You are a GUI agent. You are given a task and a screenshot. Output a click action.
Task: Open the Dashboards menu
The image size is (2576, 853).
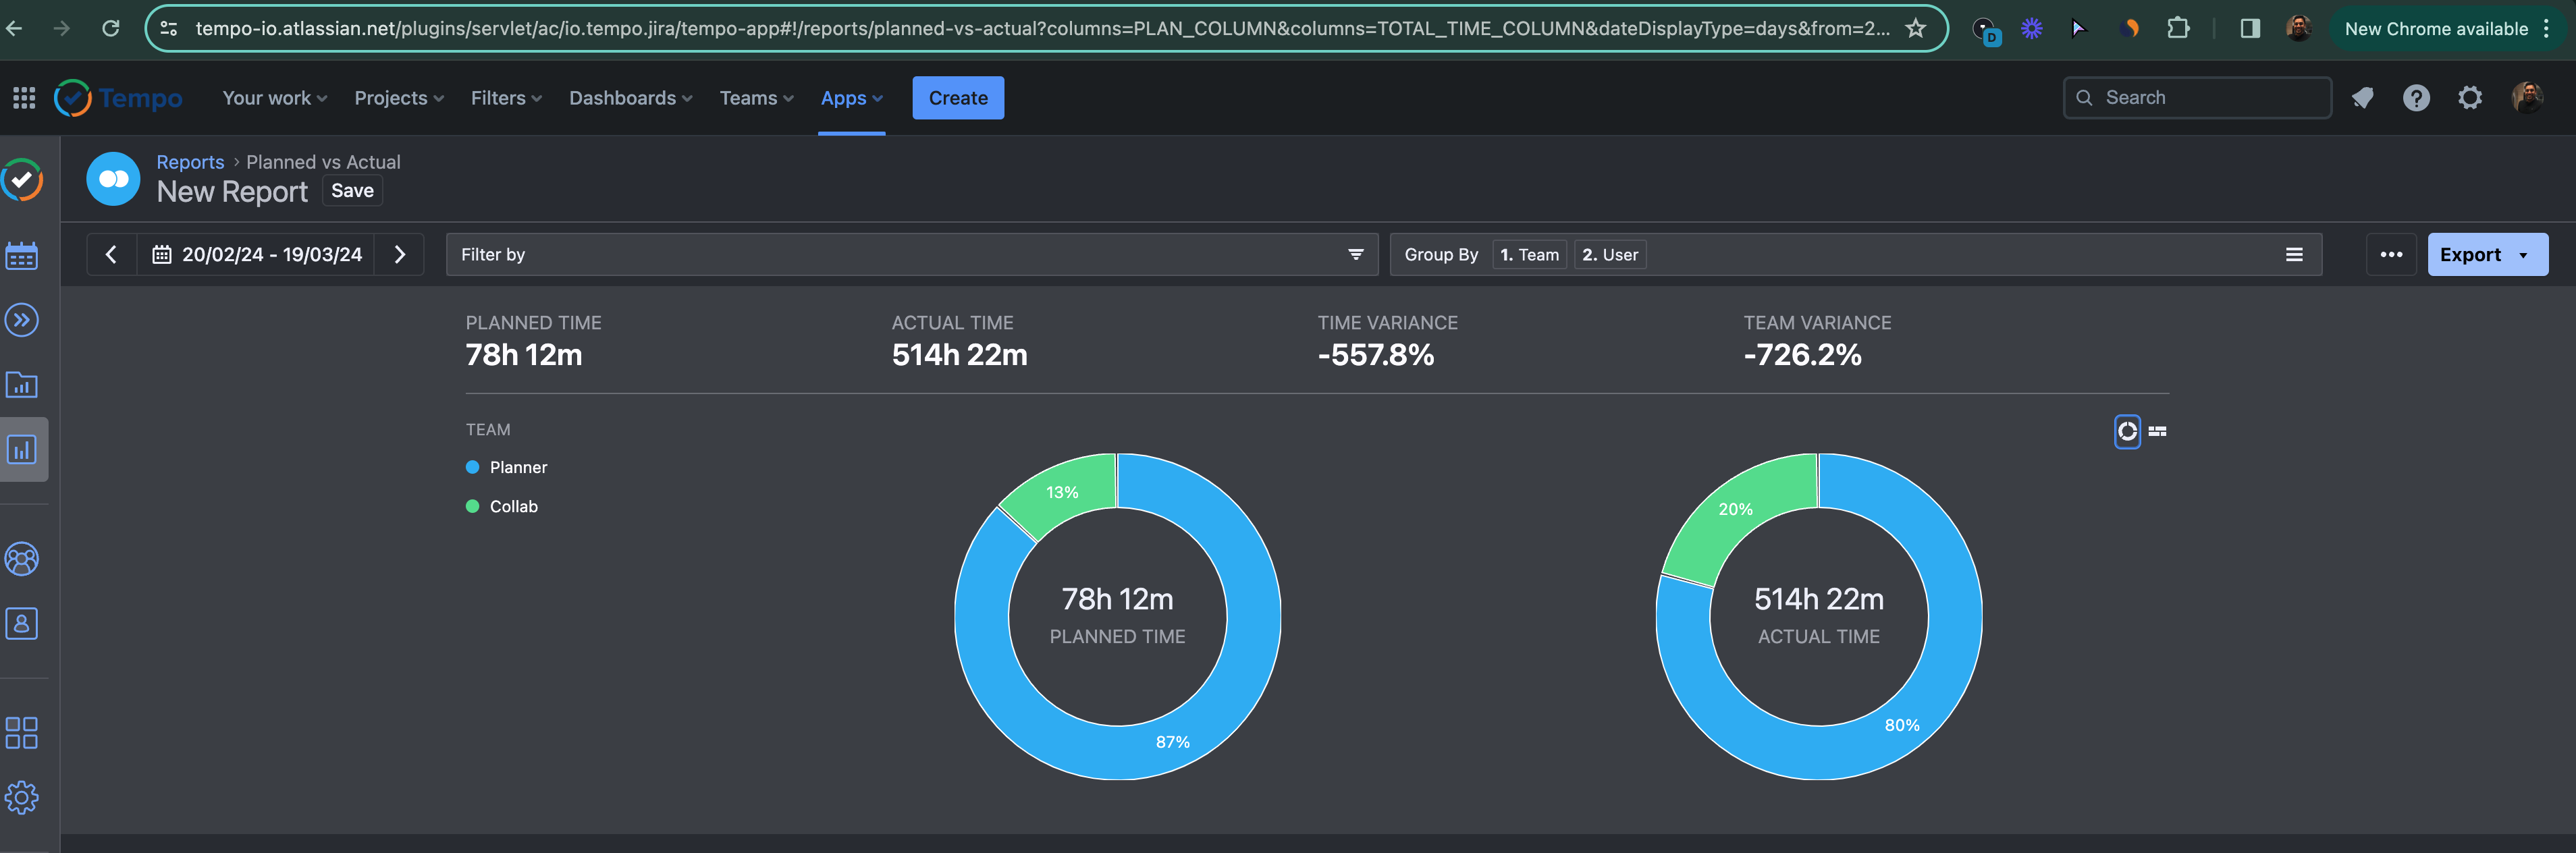coord(630,98)
